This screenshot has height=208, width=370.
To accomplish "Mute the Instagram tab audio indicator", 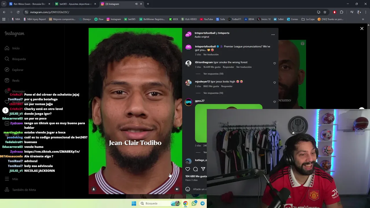I will 136,4.
